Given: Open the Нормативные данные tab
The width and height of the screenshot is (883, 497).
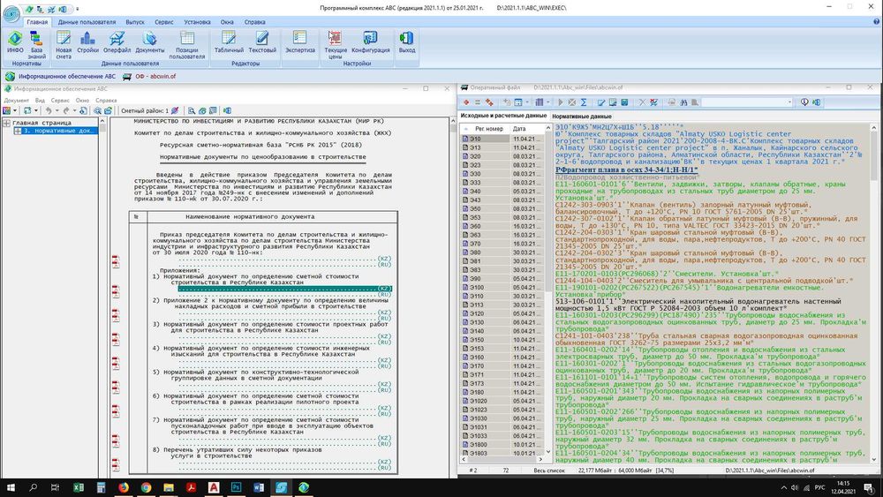Looking at the screenshot, I should click(x=582, y=117).
